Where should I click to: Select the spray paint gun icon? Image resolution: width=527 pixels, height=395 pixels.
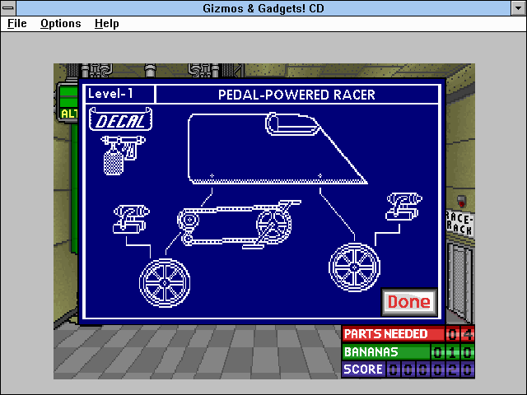[x=123, y=156]
